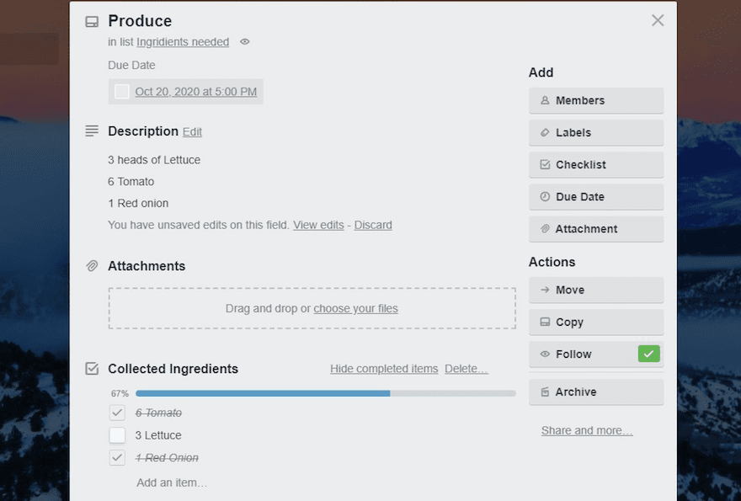Mark due date checkbox as complete
The height and width of the screenshot is (501, 741).
(x=122, y=92)
